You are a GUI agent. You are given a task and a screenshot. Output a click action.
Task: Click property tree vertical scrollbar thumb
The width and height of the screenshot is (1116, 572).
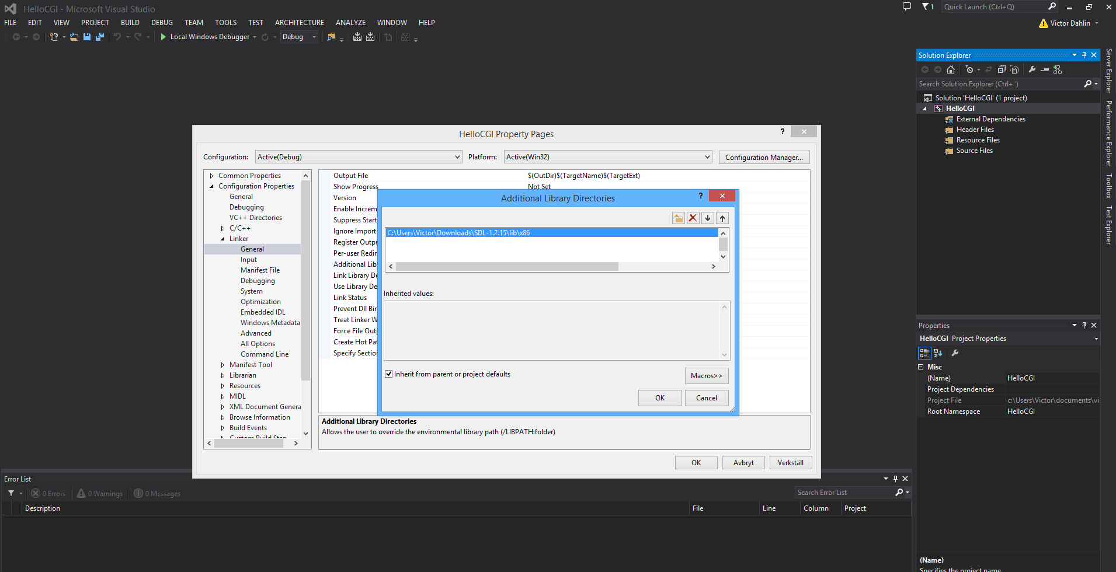point(305,280)
